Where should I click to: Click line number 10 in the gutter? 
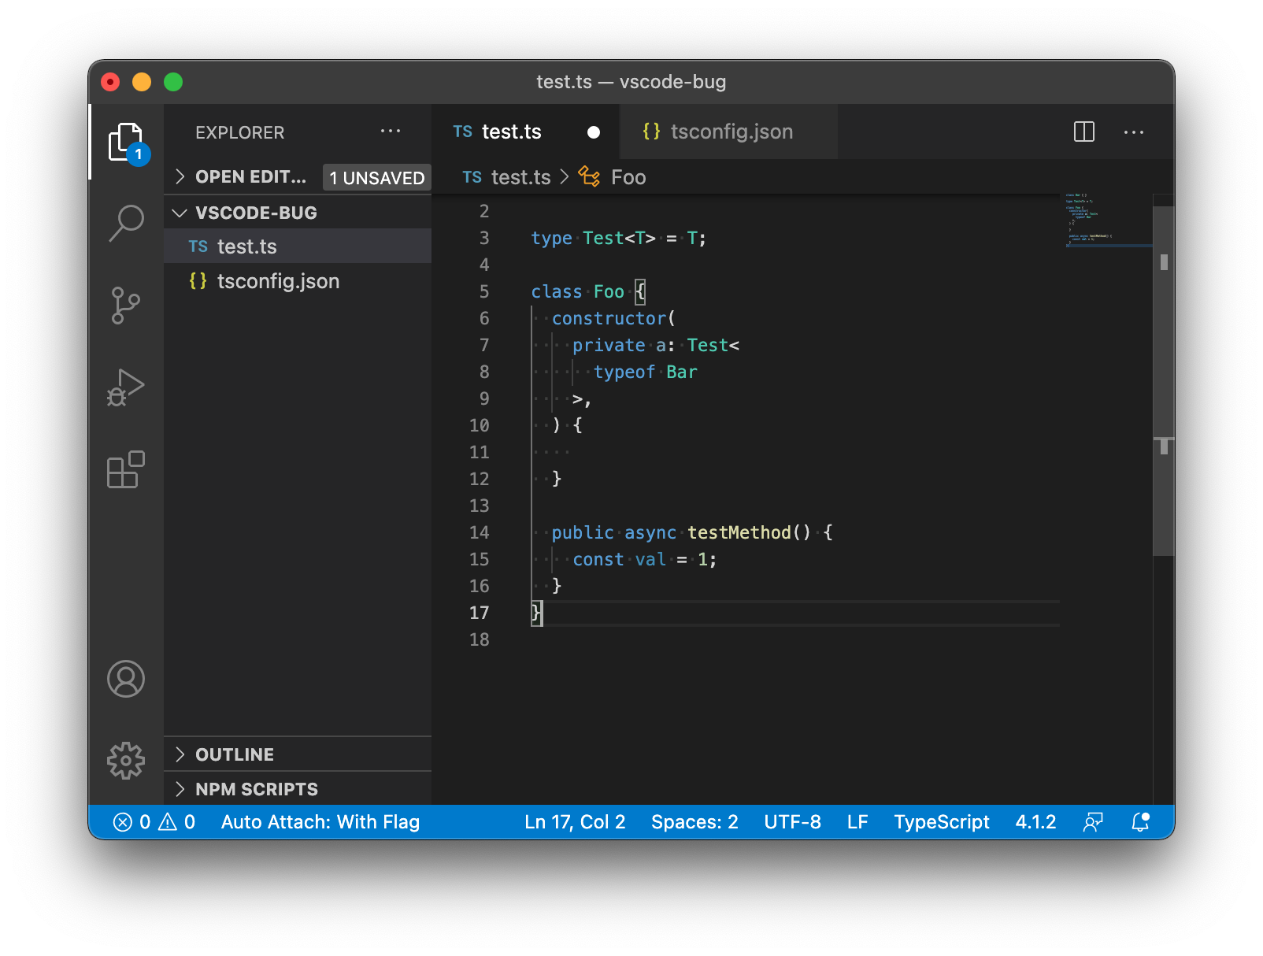click(x=480, y=425)
